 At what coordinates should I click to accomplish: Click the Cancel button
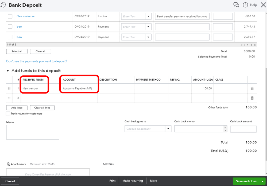click(10, 181)
